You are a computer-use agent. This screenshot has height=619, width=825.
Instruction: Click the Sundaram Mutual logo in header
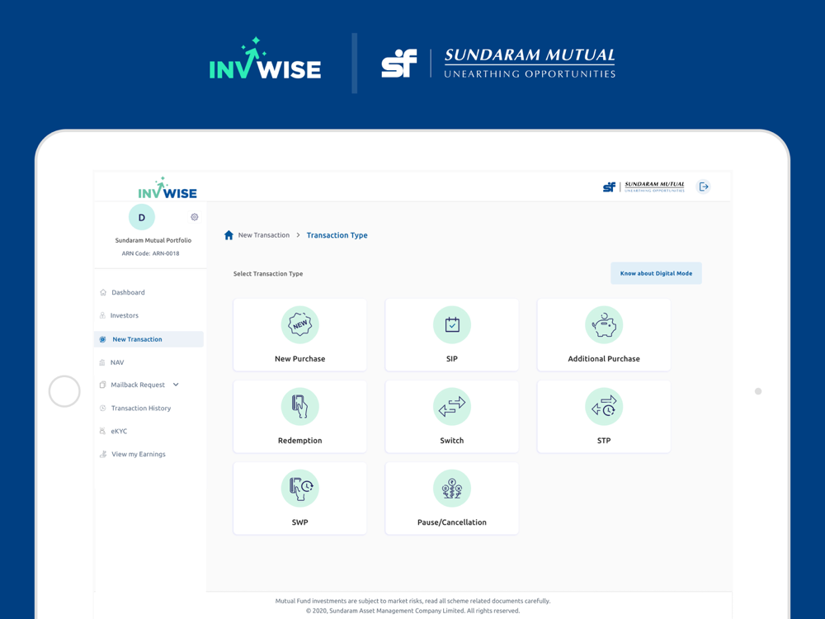643,187
